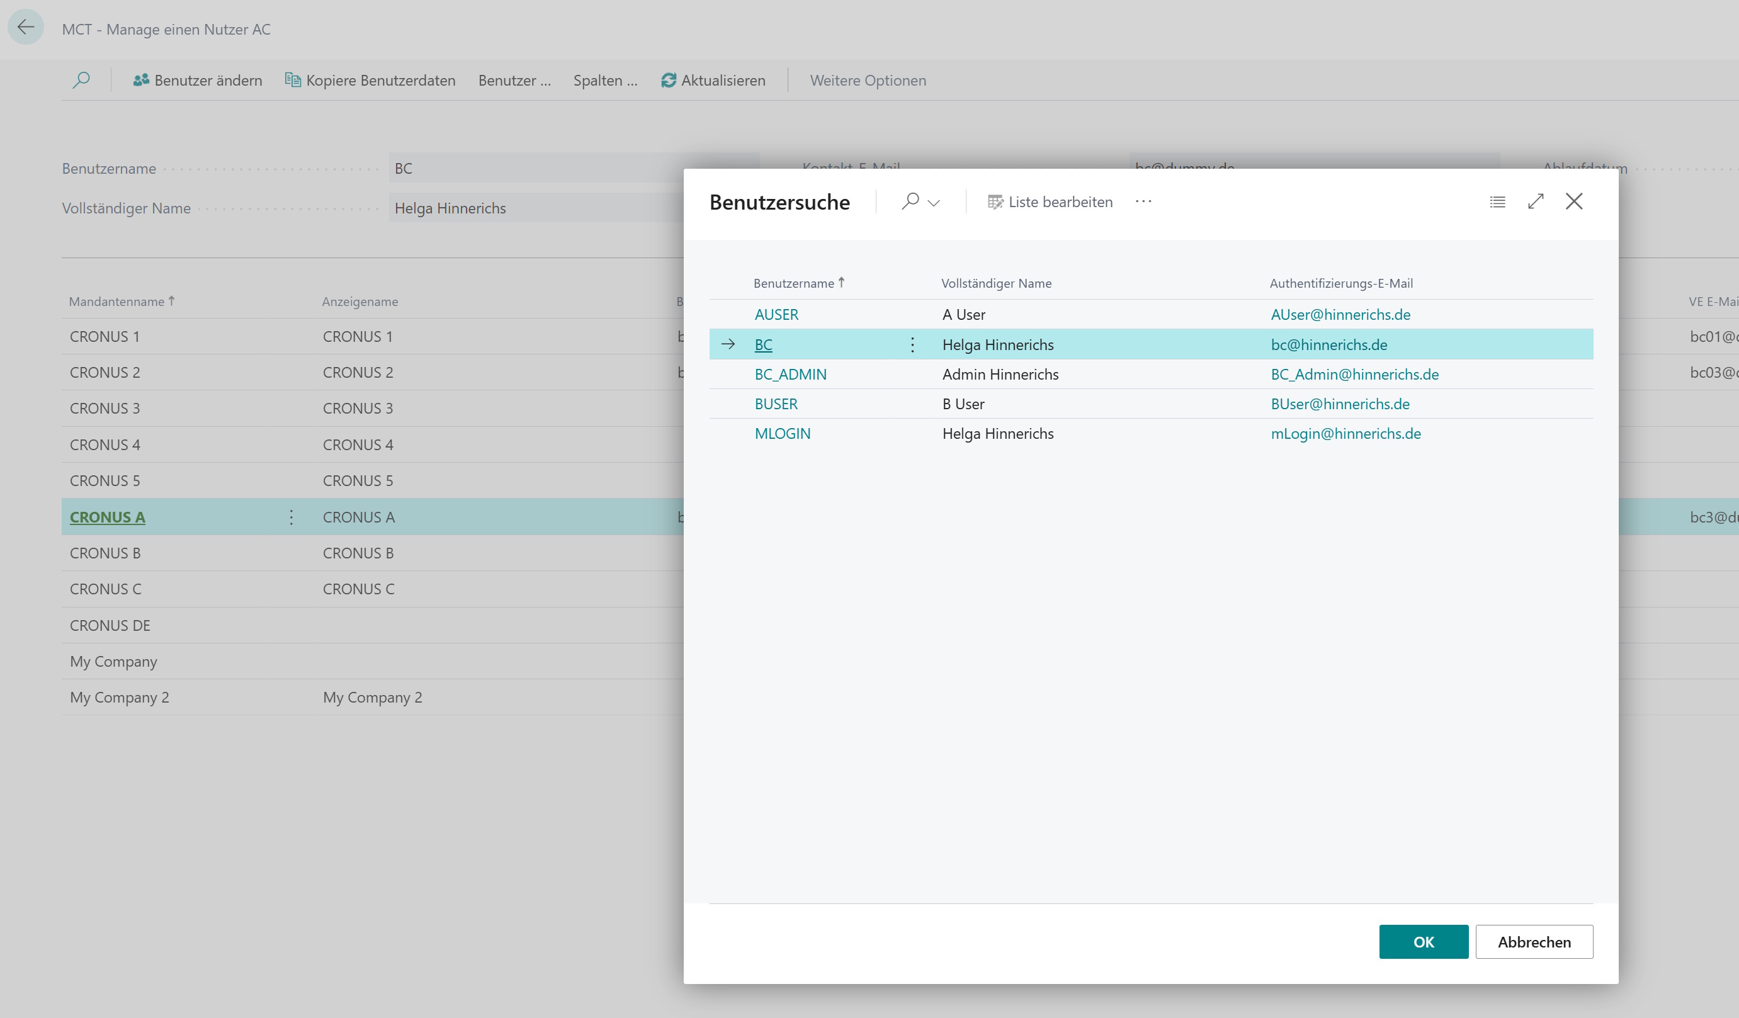Expand dialog to full screen
Screen dimensions: 1739x1018
click(x=1536, y=201)
